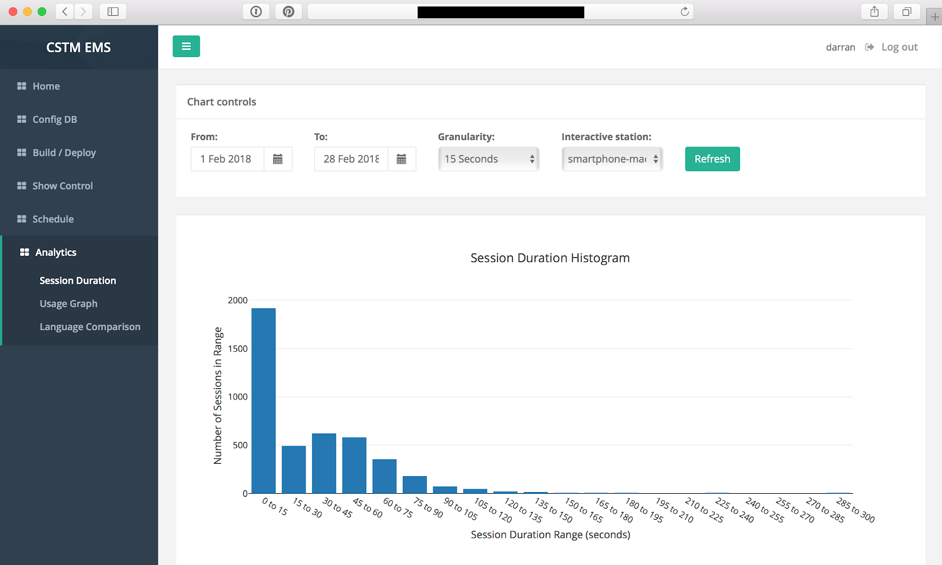Toggle the Safari sidebar button
The height and width of the screenshot is (565, 942).
(113, 12)
